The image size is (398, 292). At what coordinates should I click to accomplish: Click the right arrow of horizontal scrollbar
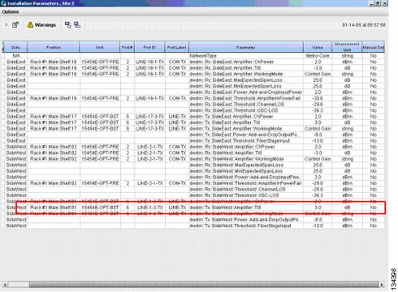(x=382, y=285)
